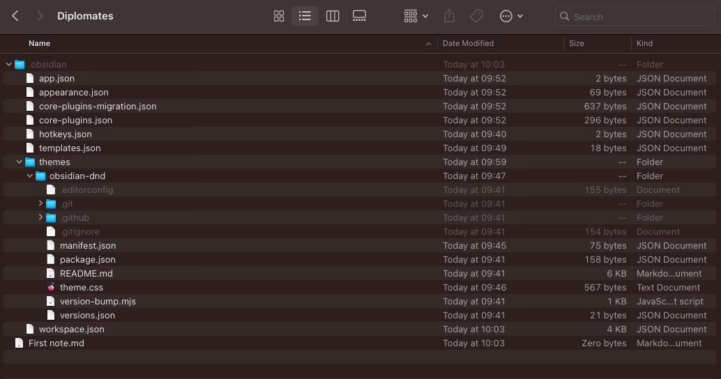Click the Zero bytes size value
The width and height of the screenshot is (721, 379).
coord(604,343)
